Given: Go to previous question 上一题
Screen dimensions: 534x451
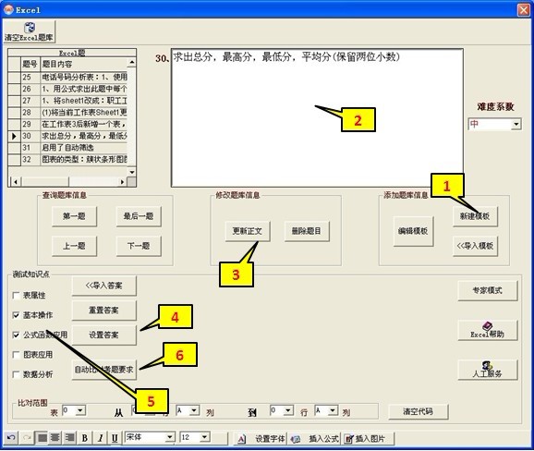Looking at the screenshot, I should click(x=74, y=246).
